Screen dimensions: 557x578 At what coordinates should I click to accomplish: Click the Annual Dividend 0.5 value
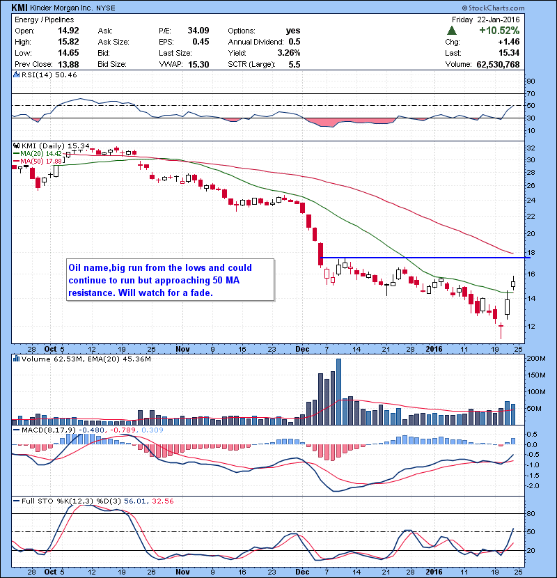click(x=295, y=42)
